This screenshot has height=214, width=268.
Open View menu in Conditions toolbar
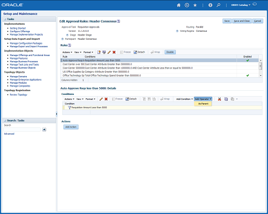click(80, 99)
